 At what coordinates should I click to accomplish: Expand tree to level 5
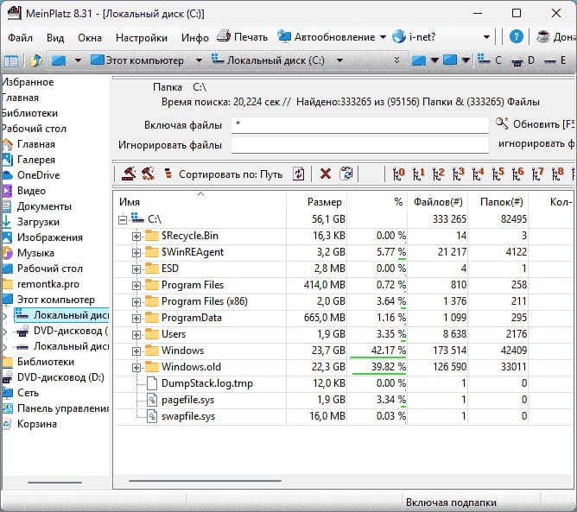click(x=498, y=174)
